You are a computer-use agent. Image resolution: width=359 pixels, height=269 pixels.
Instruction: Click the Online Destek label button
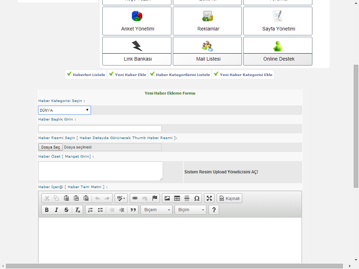click(278, 59)
